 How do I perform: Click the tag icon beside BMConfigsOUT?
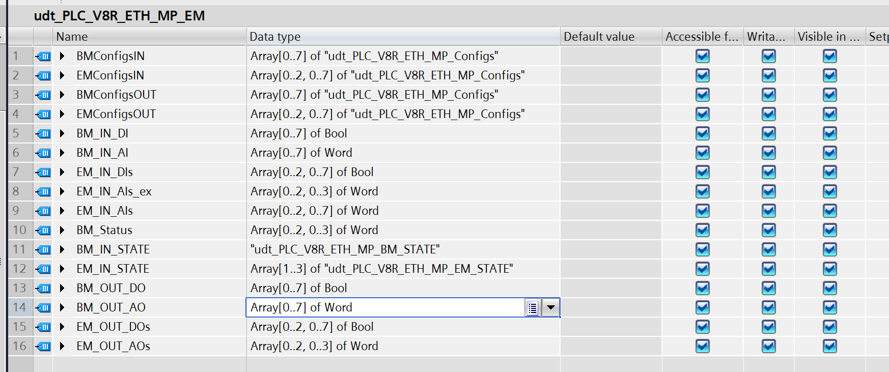[x=43, y=95]
